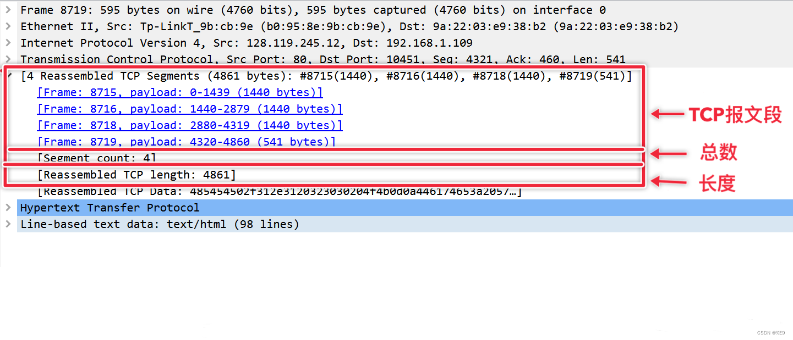Select the Segment count: 4 line

pos(97,158)
